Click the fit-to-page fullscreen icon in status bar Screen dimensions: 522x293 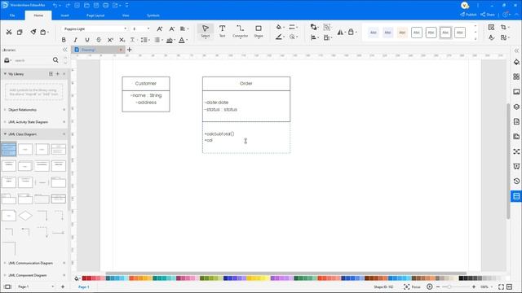tap(501, 286)
